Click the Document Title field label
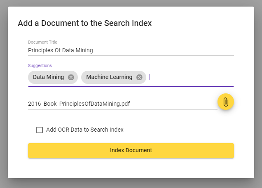This screenshot has height=188, width=262. click(x=42, y=42)
